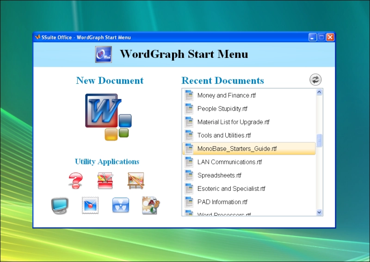
Task: Click file icon beside Money and Finance.rtf
Action: 189,95
